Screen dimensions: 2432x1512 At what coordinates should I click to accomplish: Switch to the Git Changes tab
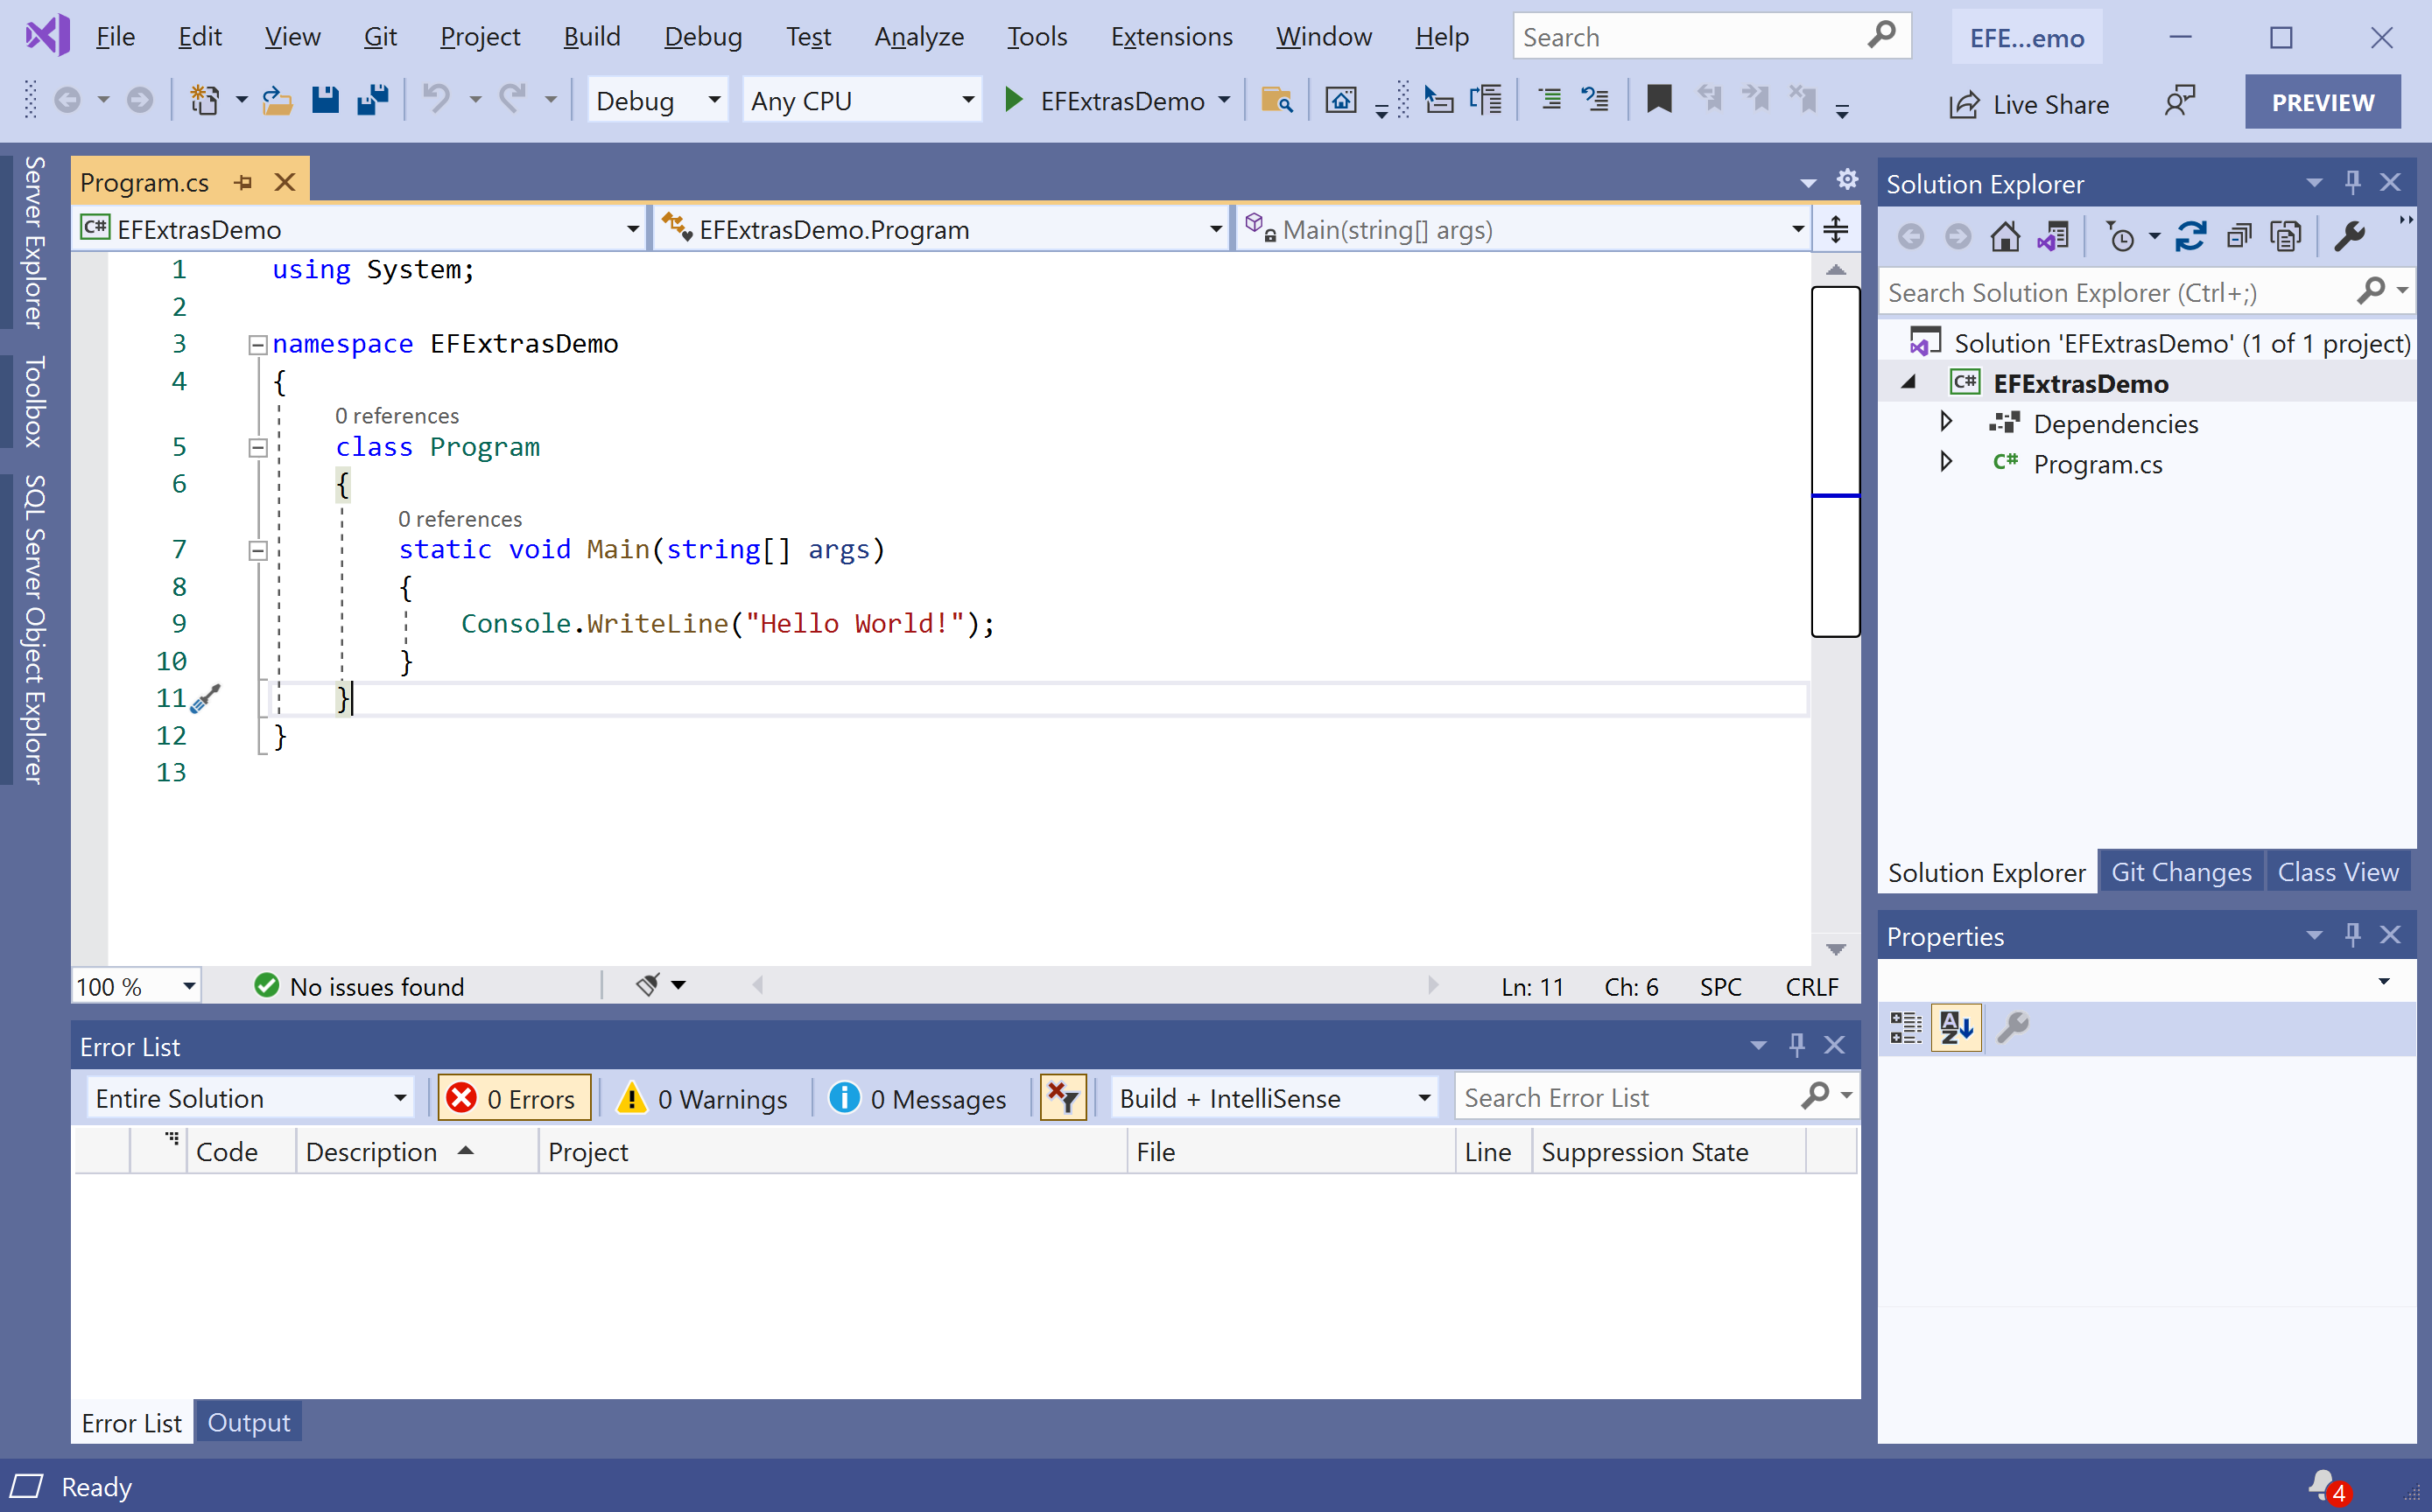pos(2180,872)
